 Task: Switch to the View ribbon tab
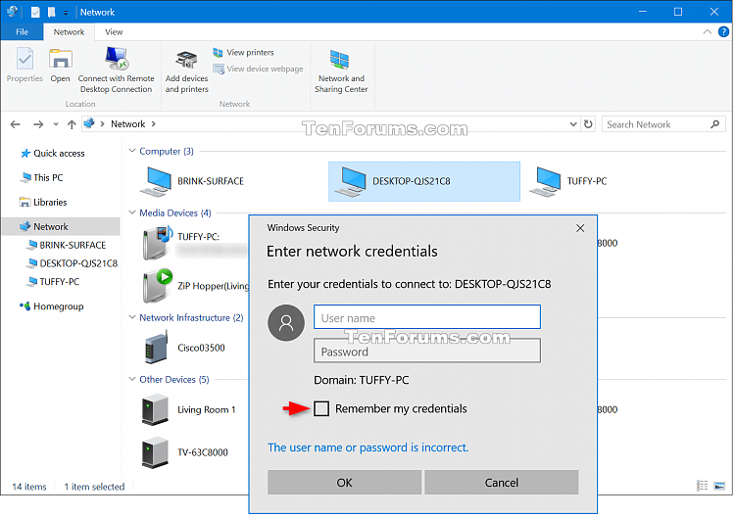114,32
